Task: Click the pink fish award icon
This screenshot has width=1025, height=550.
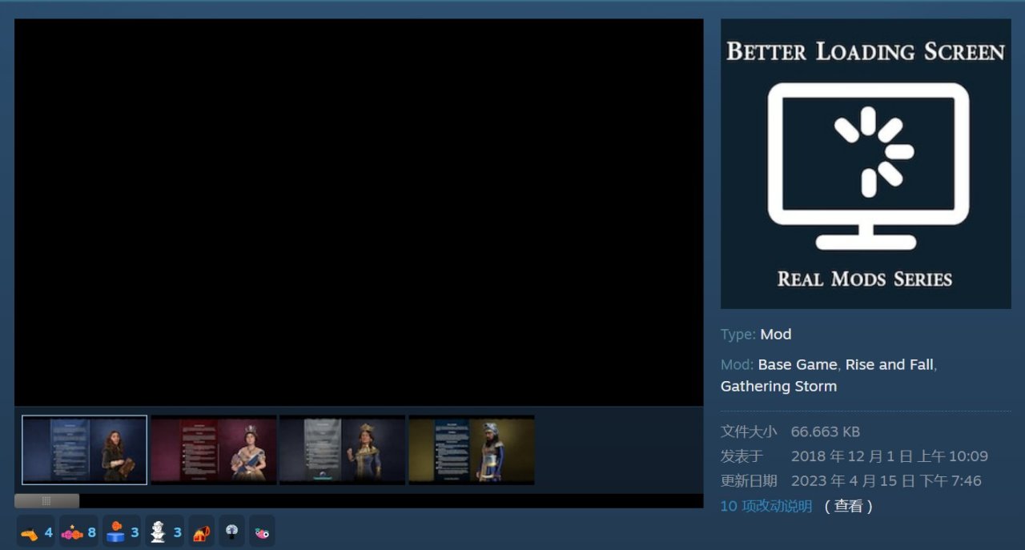Action: [261, 532]
